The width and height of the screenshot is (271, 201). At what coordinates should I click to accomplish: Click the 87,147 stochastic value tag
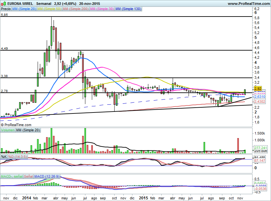click(x=260, y=160)
